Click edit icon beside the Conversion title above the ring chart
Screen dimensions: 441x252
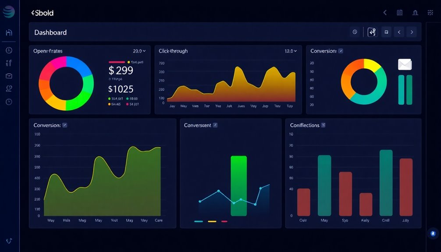coord(341,51)
